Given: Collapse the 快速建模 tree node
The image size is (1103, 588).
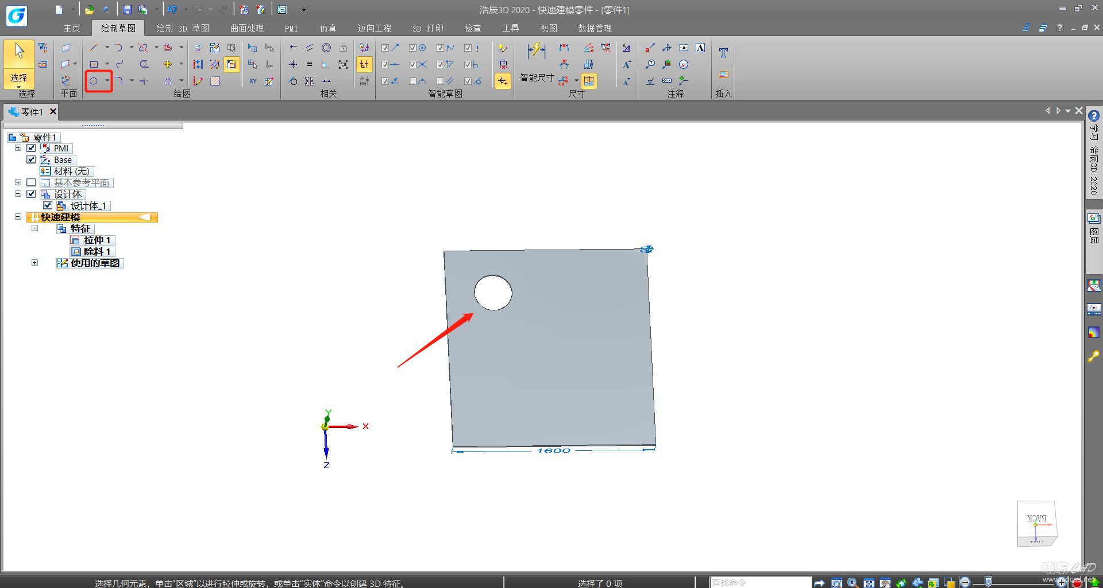Looking at the screenshot, I should click(x=18, y=217).
